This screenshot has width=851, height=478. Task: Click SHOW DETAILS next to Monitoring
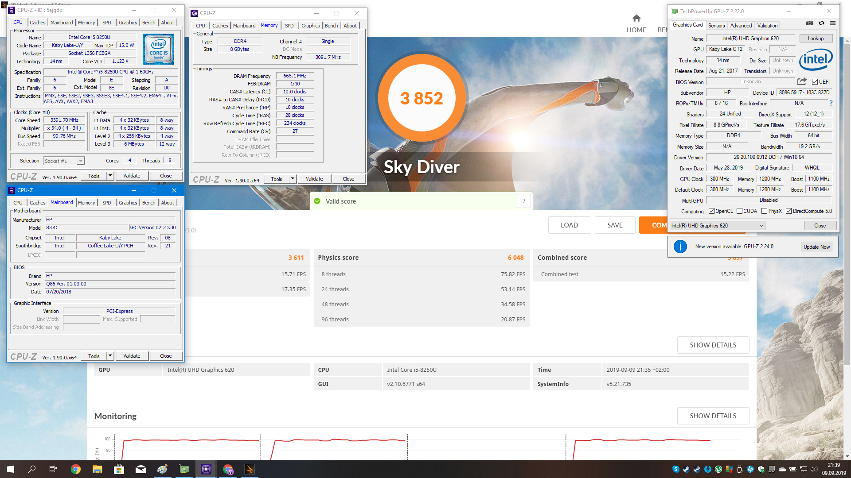point(713,416)
